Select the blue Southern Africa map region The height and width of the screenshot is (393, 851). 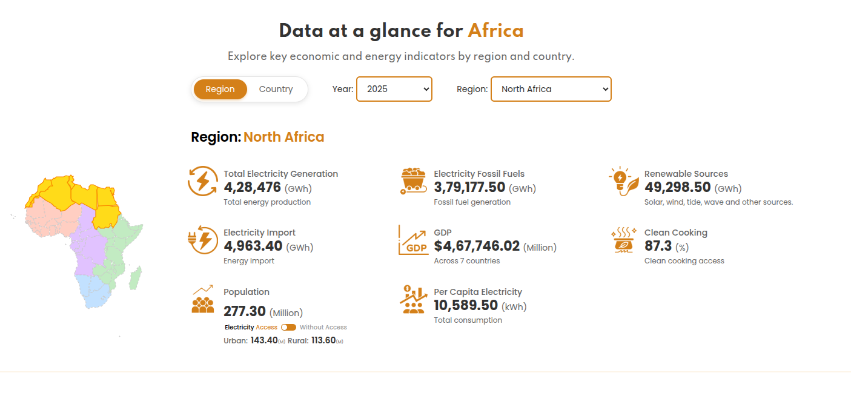(x=94, y=291)
